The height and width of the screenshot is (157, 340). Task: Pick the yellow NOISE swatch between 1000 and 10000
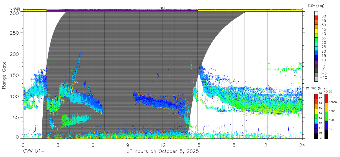tap(326, 107)
